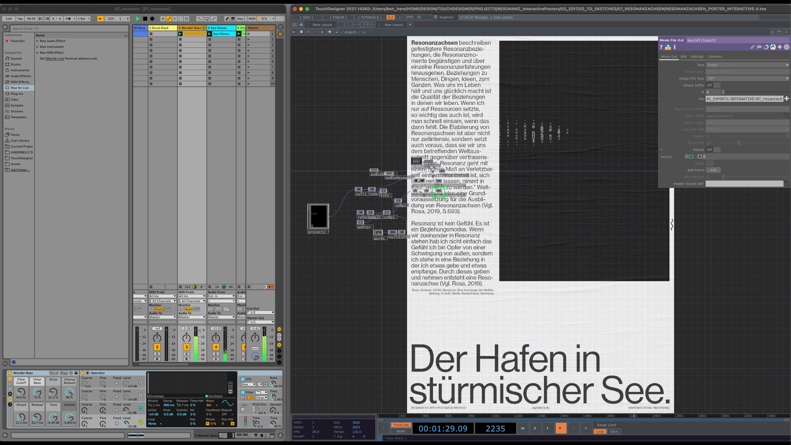Click the Ableton record button
Viewport: 791px width, 445px height.
(x=152, y=19)
